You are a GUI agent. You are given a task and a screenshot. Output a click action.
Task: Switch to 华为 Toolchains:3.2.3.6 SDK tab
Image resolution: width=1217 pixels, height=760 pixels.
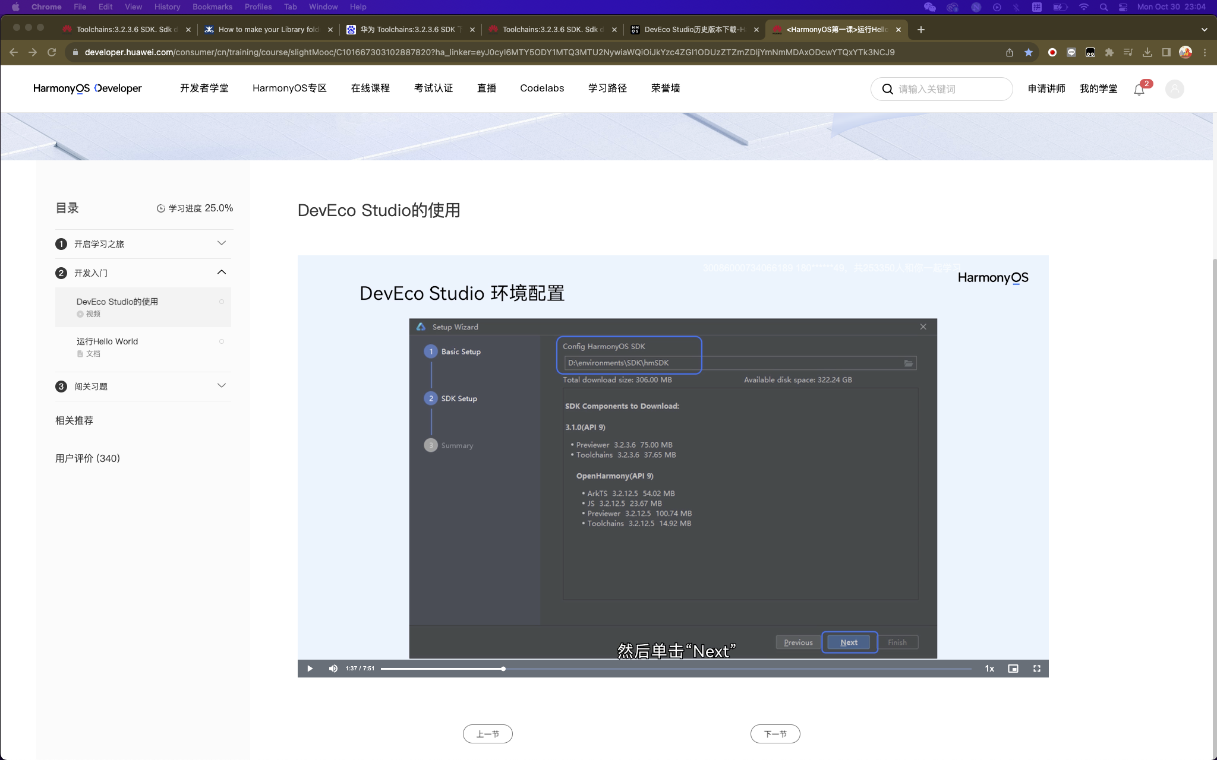[410, 29]
